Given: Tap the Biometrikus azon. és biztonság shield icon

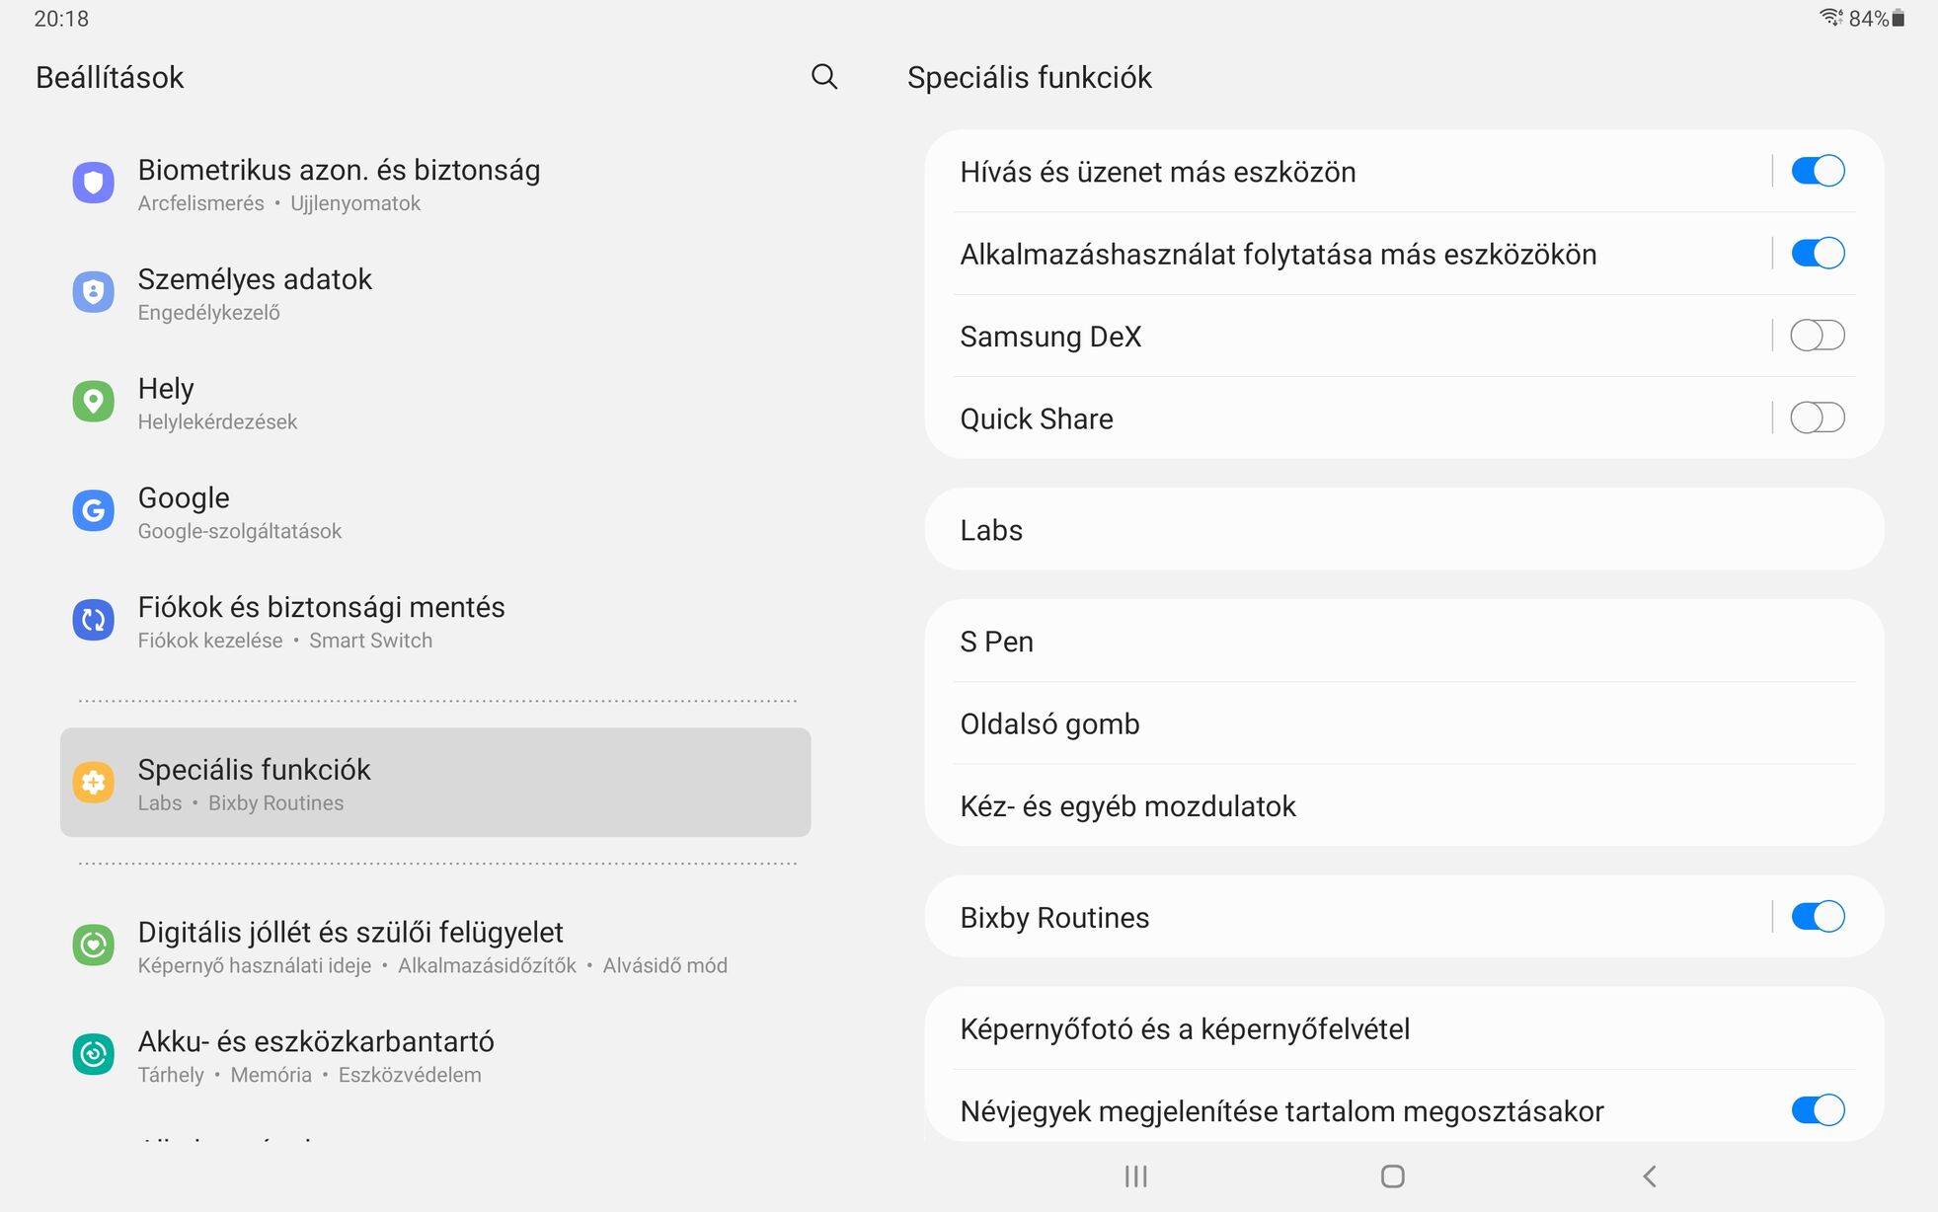Looking at the screenshot, I should 94,183.
